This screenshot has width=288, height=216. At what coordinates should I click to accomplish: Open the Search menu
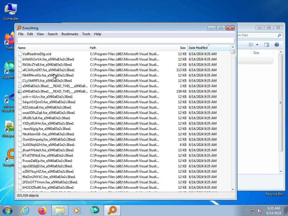(x=53, y=34)
